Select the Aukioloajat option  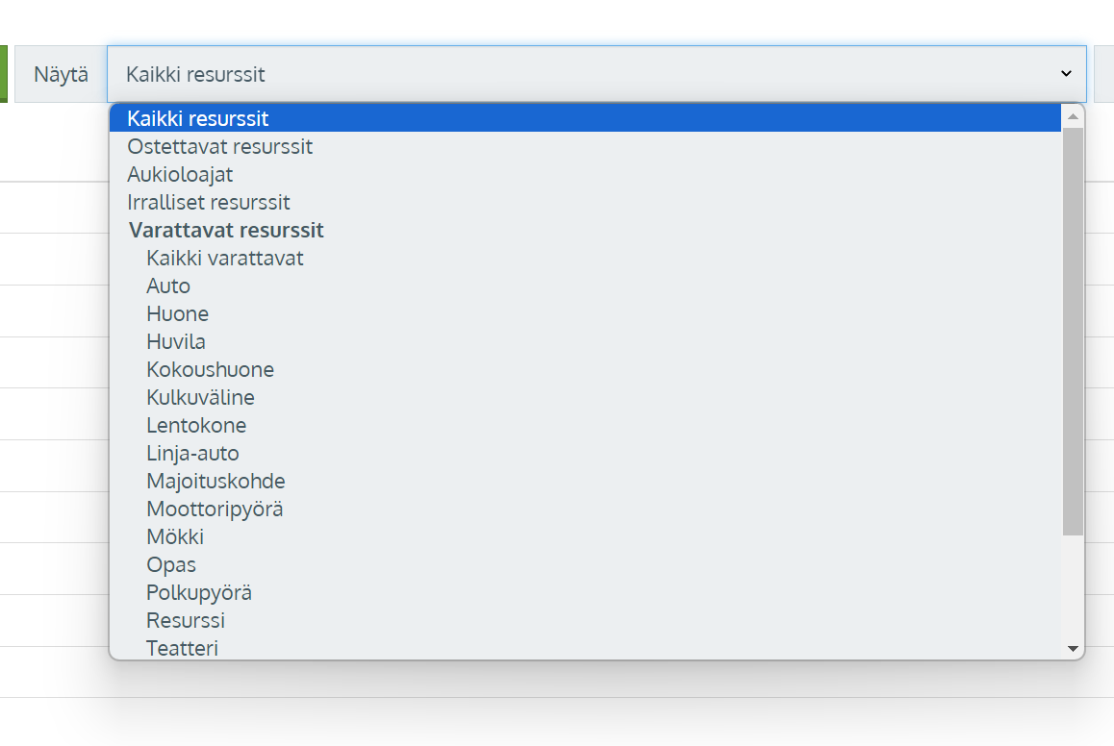pyautogui.click(x=586, y=175)
